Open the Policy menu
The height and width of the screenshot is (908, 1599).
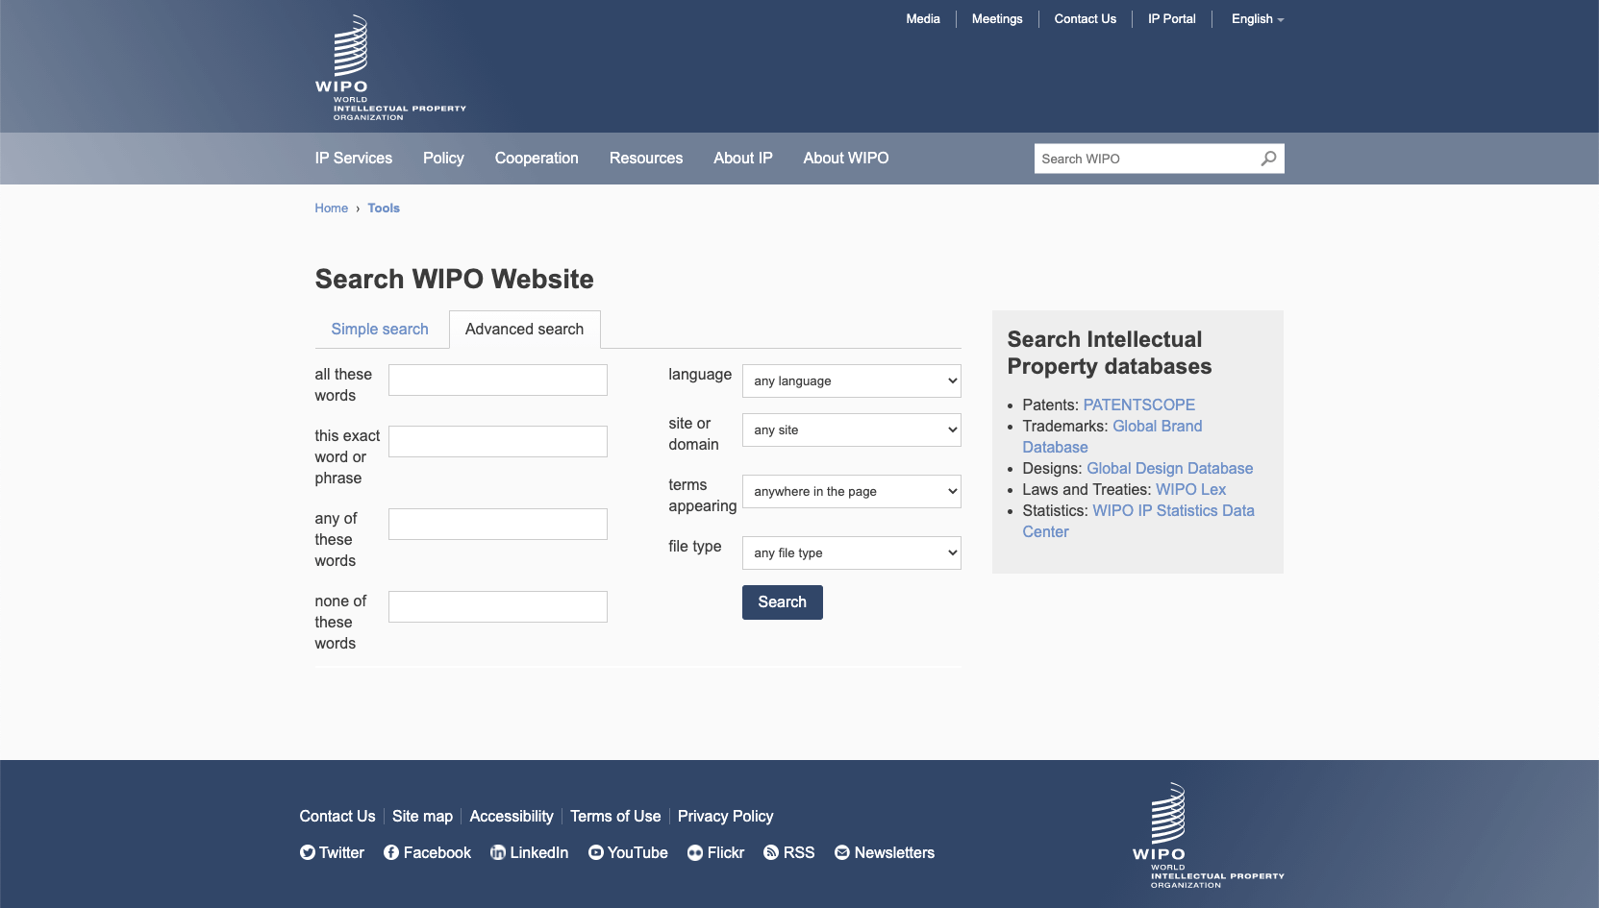443,158
